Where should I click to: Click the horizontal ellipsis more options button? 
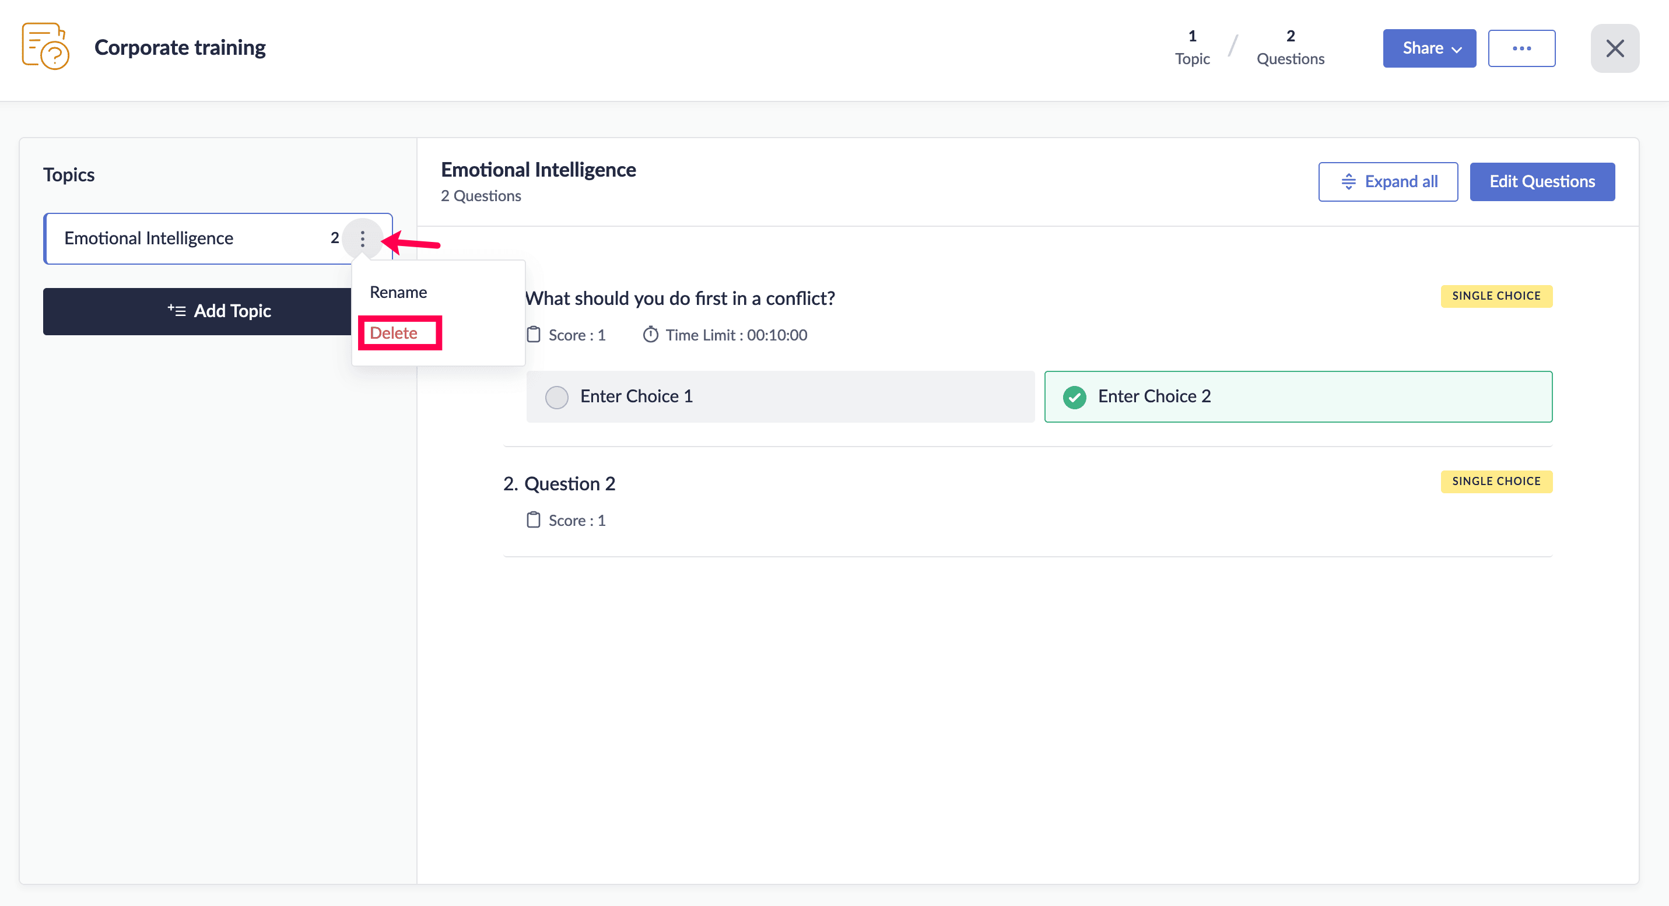[x=1521, y=48]
